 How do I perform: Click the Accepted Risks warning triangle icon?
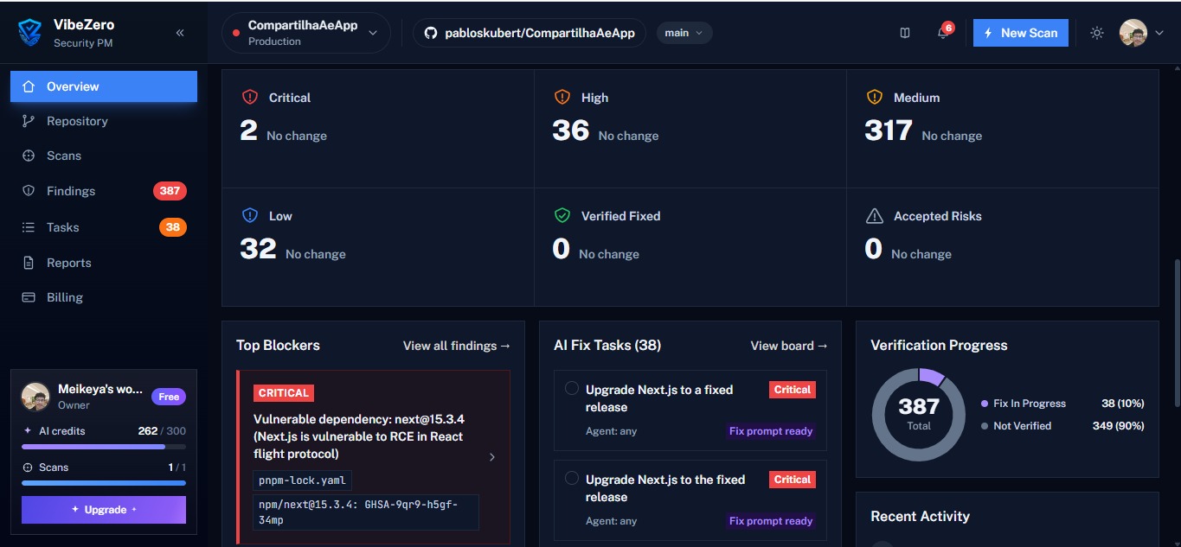(875, 216)
